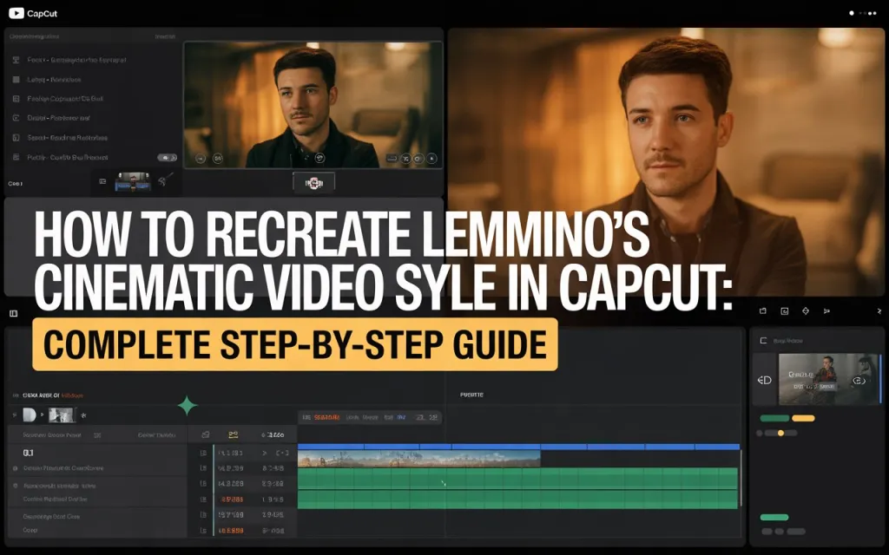Screen dimensions: 889x555
Task: Select the upper green audio track clip
Action: (517, 478)
